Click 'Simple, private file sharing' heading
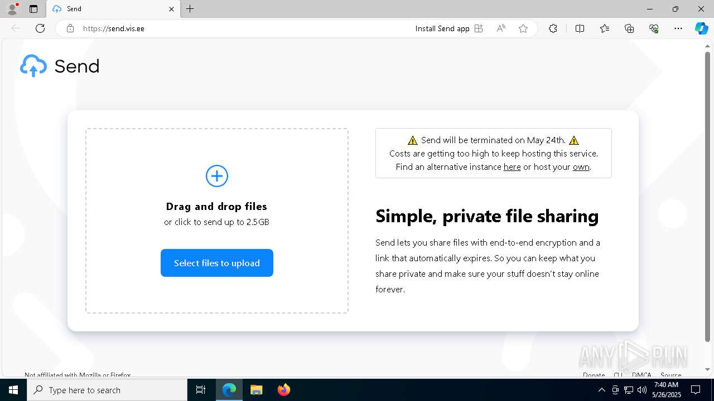The height and width of the screenshot is (401, 714). pos(487,216)
